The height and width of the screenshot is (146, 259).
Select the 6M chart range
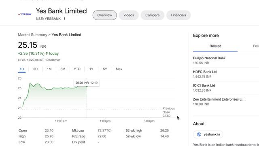click(x=63, y=69)
